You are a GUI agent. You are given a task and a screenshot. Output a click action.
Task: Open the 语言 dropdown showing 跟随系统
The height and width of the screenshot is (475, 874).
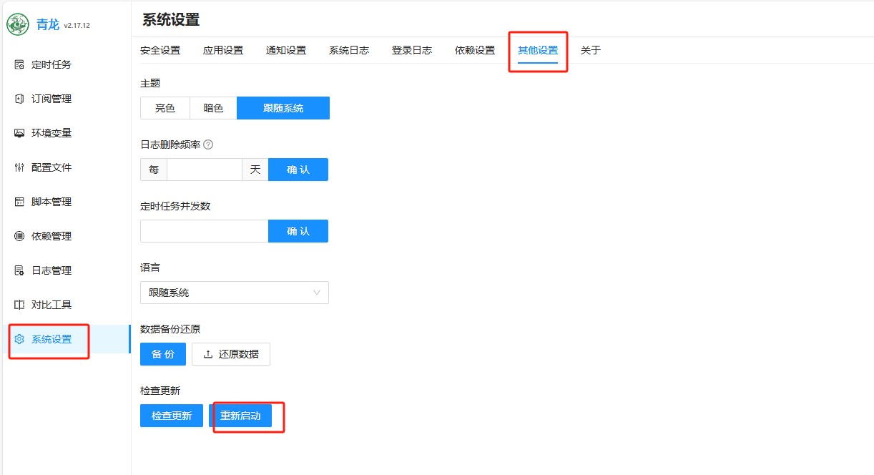click(235, 293)
